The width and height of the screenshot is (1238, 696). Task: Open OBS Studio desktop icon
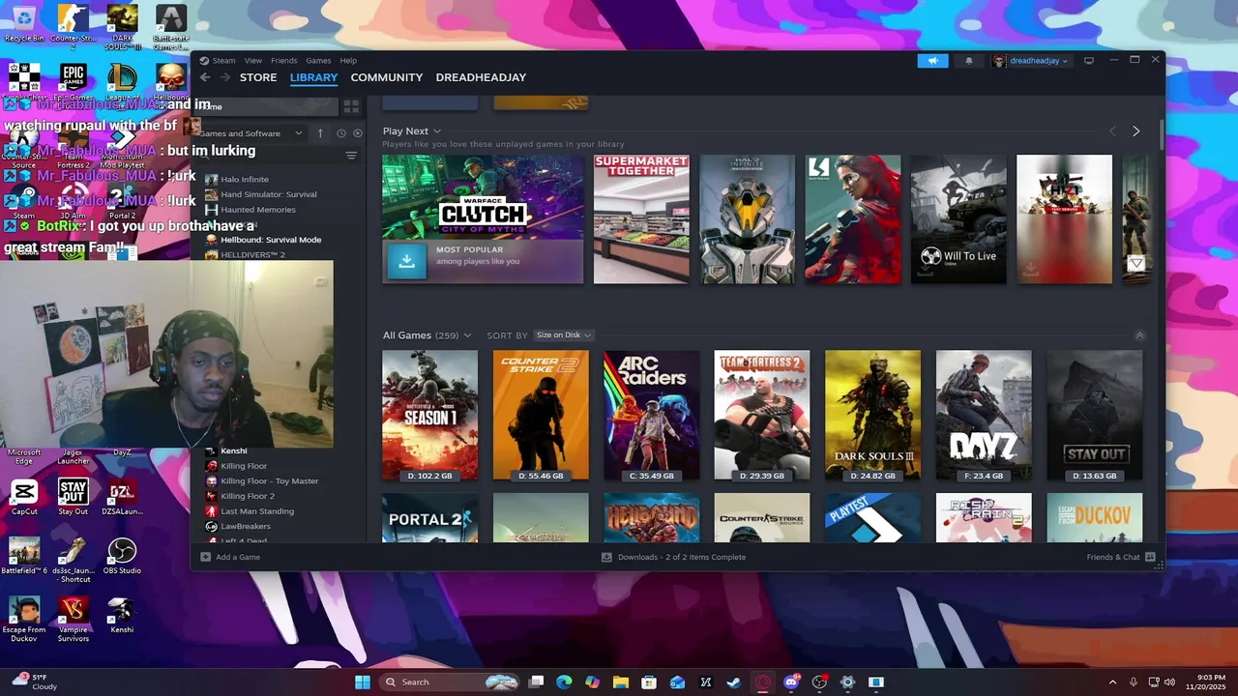coord(122,556)
